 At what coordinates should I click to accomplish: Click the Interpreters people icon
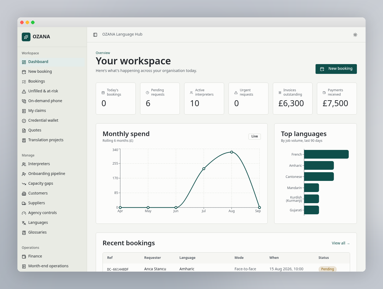click(x=24, y=164)
